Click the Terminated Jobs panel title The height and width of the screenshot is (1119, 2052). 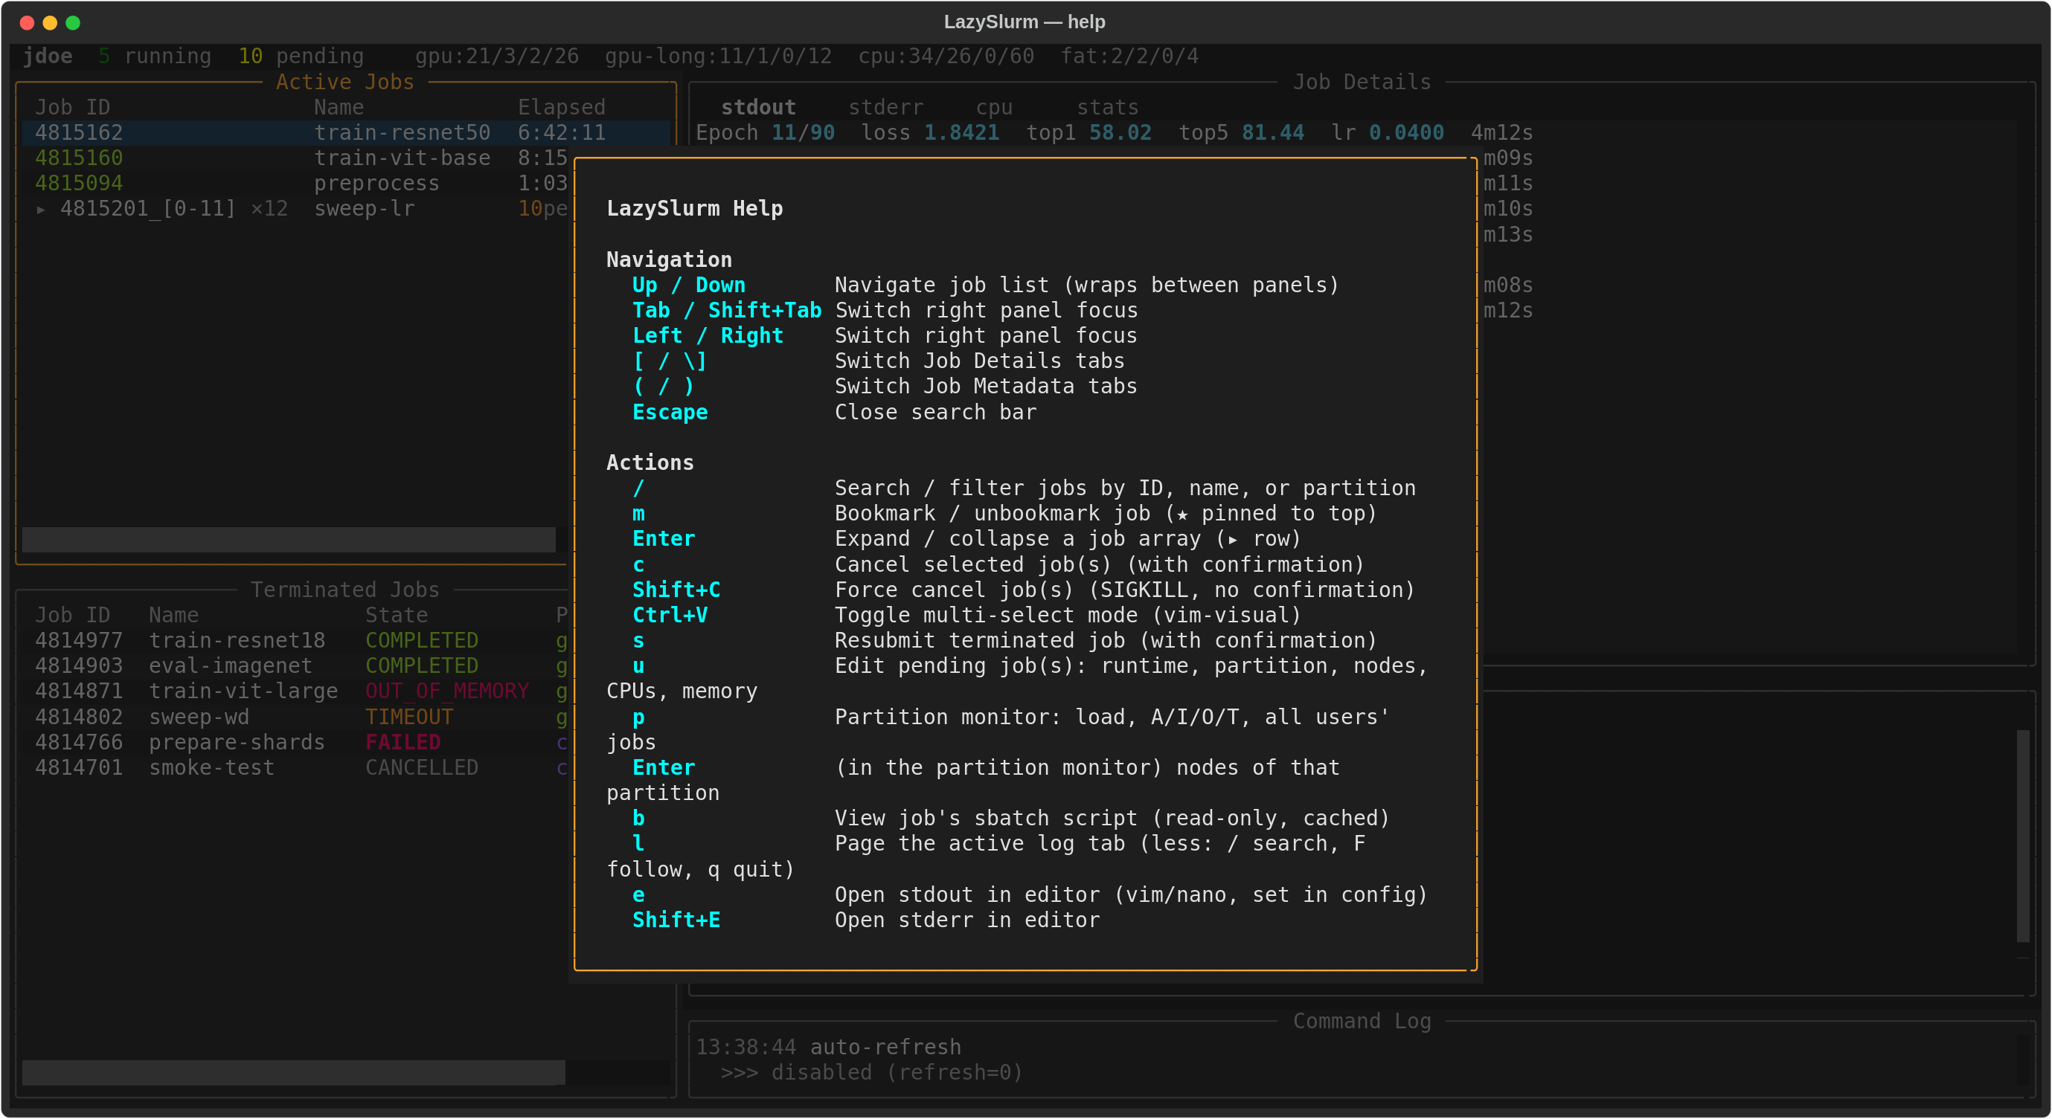pyautogui.click(x=345, y=590)
